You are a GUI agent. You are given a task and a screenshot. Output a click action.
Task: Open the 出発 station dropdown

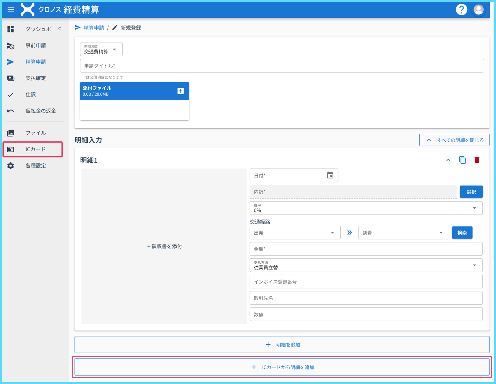295,232
